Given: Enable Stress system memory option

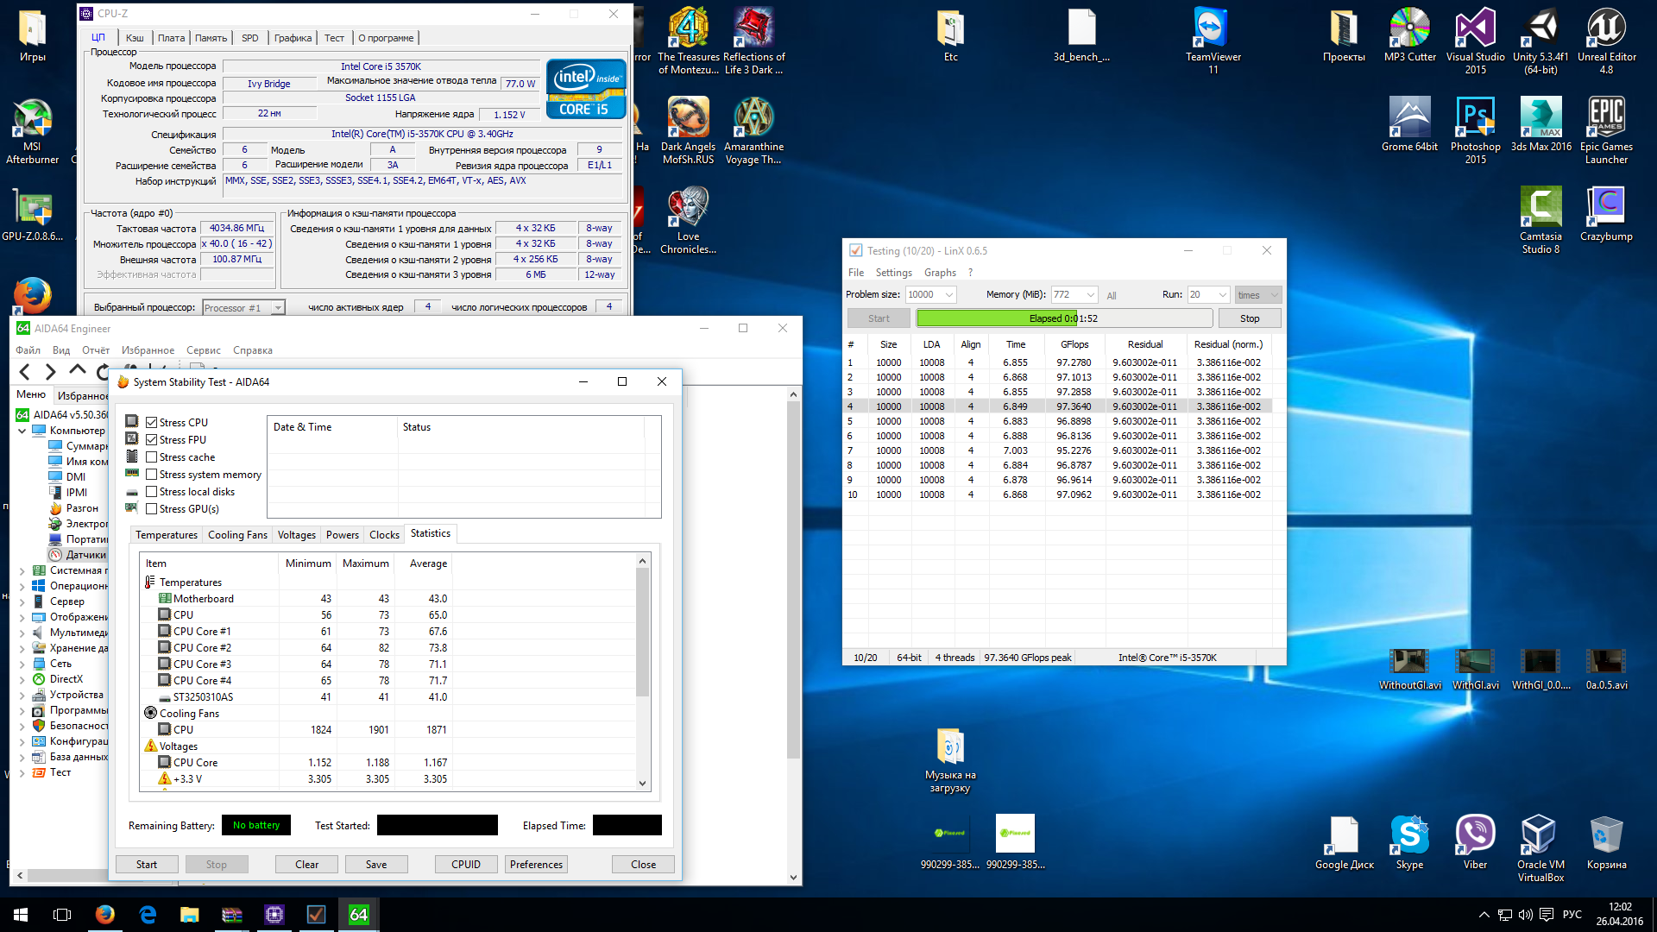Looking at the screenshot, I should (152, 475).
